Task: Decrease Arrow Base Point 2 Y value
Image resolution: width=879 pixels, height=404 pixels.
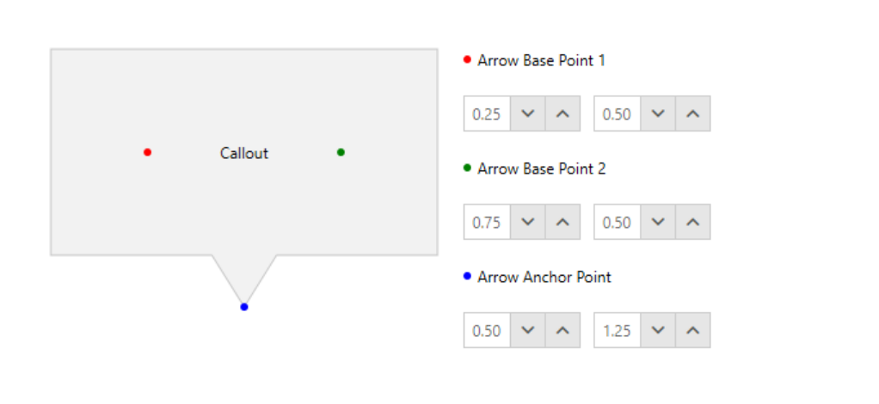Action: coord(658,222)
